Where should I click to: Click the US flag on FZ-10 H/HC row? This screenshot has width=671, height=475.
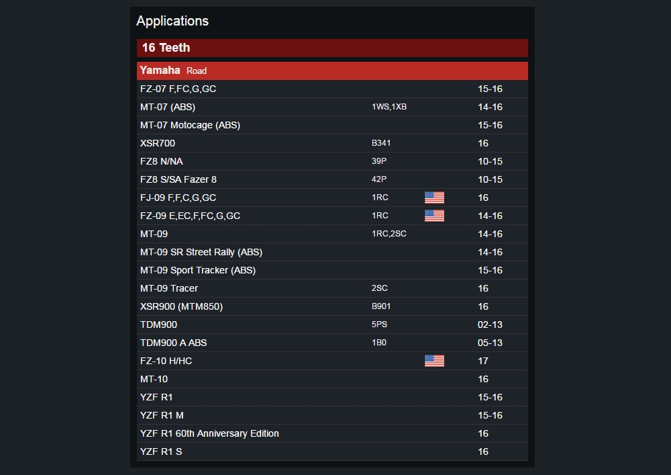click(434, 361)
